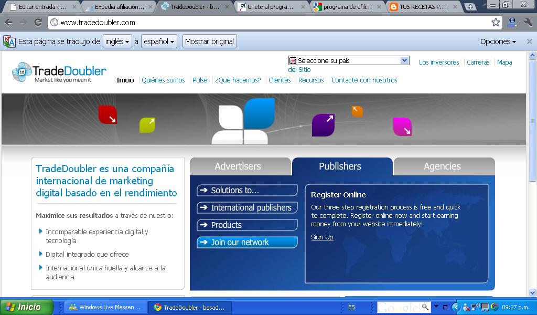Viewport: 537px width, 315px height.
Task: Click the Digital integrado que ofrece text
Action: click(88, 254)
